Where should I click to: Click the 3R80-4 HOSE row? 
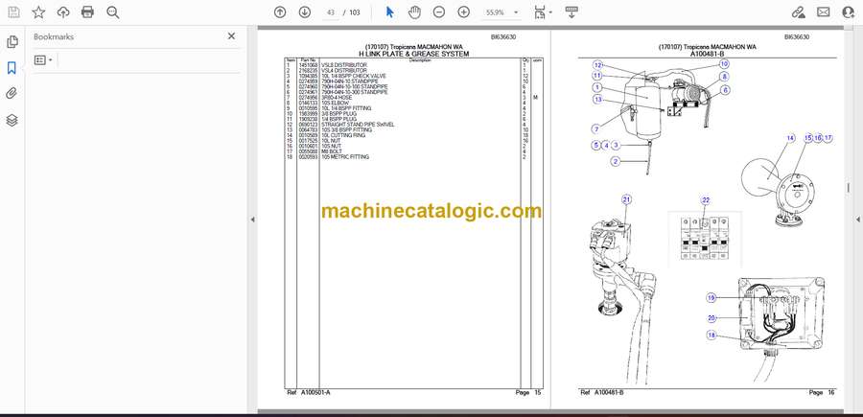[x=413, y=98]
